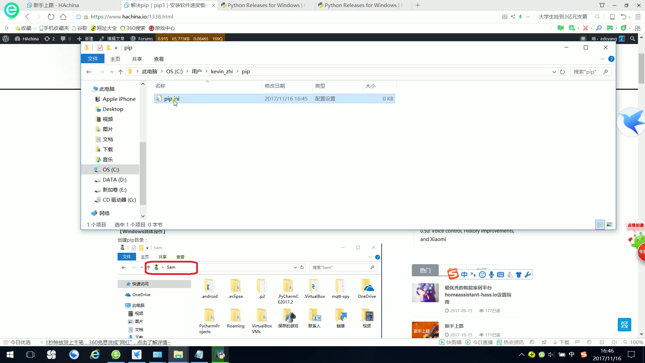Open the .android folder
The width and height of the screenshot is (645, 363).
click(209, 288)
